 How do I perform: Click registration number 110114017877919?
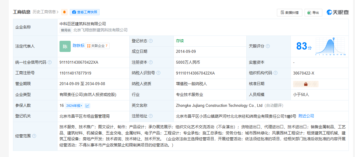(75, 73)
